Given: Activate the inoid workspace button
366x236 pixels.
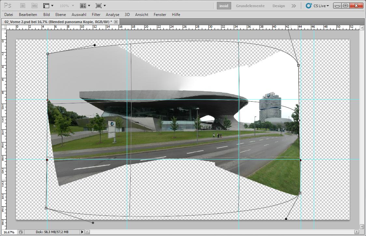Looking at the screenshot, I should (224, 6).
